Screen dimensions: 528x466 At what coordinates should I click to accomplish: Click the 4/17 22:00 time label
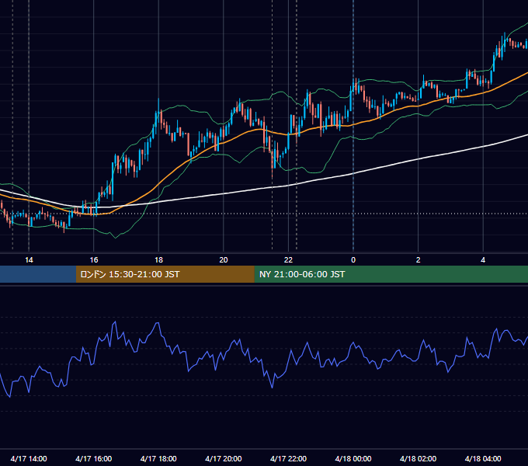pyautogui.click(x=288, y=458)
